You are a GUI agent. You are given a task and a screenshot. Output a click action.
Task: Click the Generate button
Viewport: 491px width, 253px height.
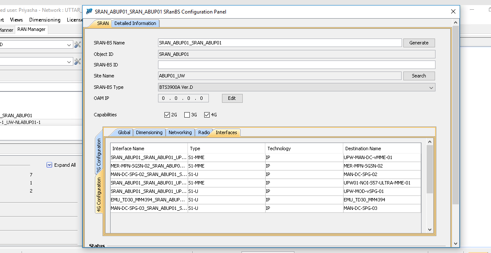coord(419,43)
